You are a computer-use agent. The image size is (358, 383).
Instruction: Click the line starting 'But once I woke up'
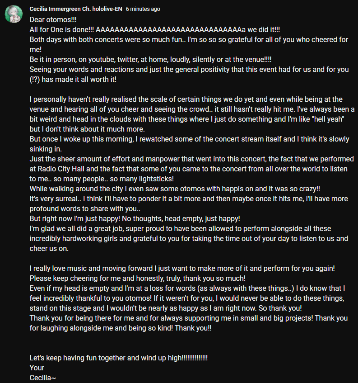190,144
